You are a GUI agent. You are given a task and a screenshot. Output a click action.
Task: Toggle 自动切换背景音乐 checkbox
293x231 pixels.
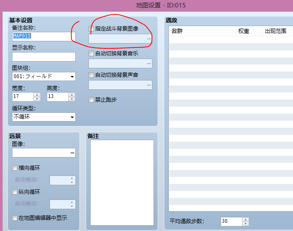[x=91, y=54]
